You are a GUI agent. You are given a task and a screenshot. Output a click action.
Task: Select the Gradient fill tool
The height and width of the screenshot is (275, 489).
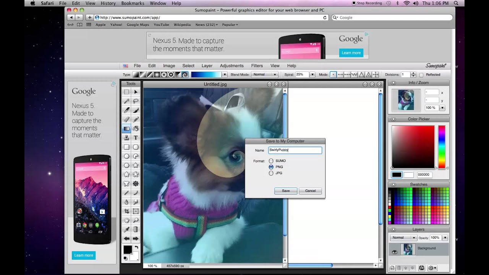(x=126, y=128)
